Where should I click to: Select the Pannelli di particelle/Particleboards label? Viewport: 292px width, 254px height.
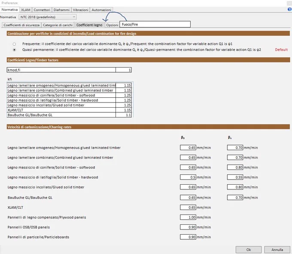coord(38,237)
